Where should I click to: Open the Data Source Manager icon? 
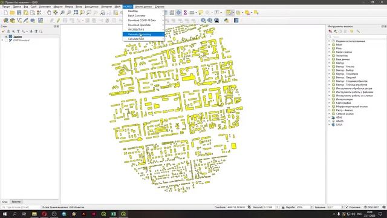click(6, 21)
